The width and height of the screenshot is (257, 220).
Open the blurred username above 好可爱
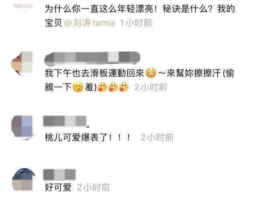59,175
